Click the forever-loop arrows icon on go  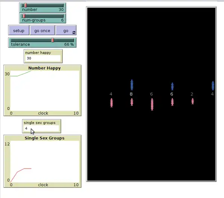tap(74, 32)
